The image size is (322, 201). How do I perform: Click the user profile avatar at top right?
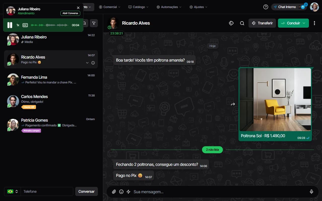(314, 7)
